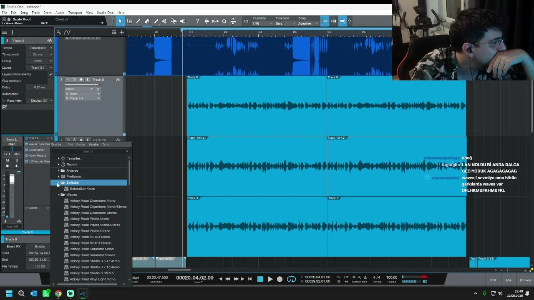Screen dimensions: 534x300
Task: Open the track list view icon
Action: point(114,32)
